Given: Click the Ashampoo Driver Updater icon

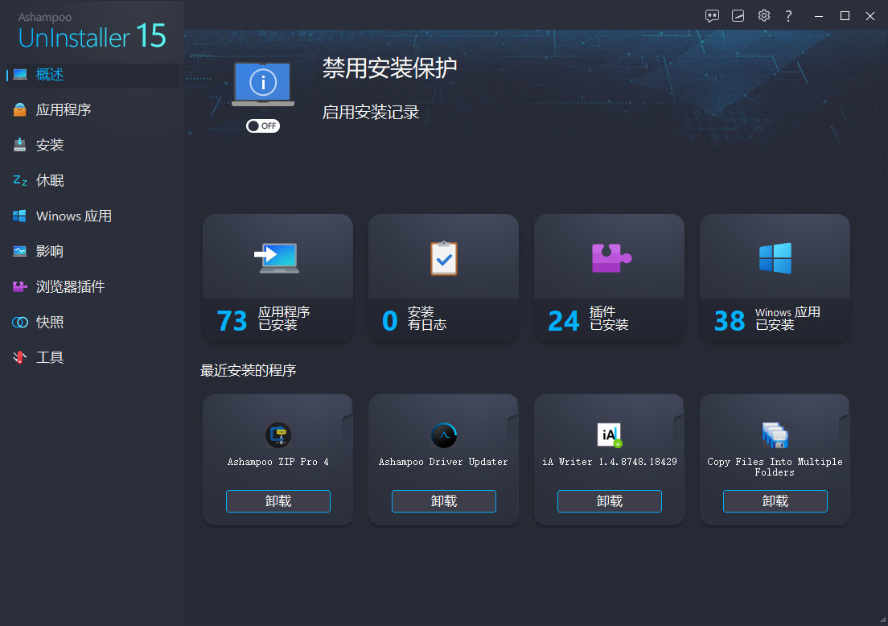Looking at the screenshot, I should 444,435.
